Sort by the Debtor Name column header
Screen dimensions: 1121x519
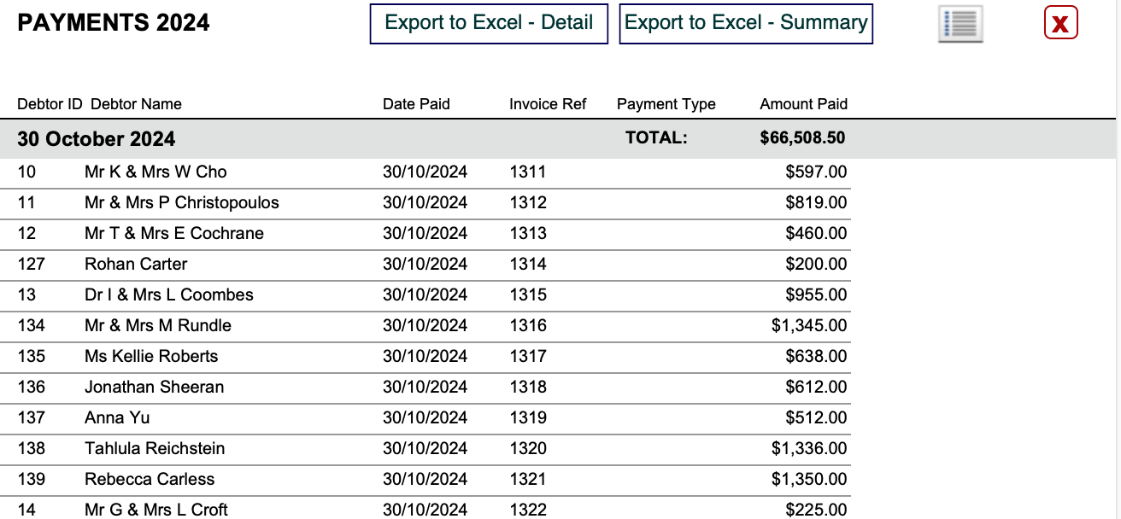click(x=136, y=104)
